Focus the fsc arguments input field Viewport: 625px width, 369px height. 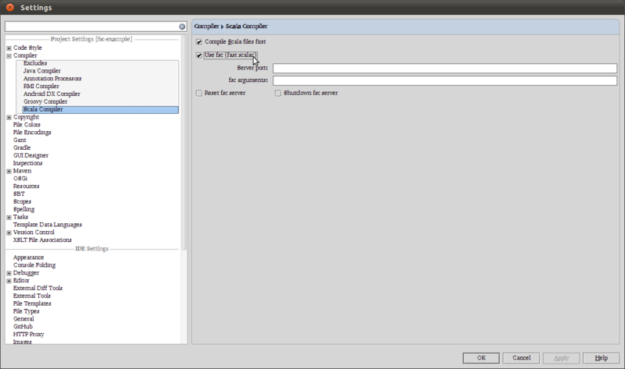click(x=445, y=80)
